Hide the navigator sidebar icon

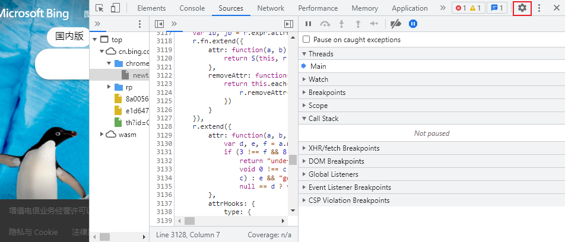click(x=159, y=24)
